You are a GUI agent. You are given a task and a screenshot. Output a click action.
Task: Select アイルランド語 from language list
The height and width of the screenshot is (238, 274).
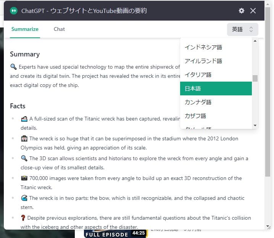(216, 61)
